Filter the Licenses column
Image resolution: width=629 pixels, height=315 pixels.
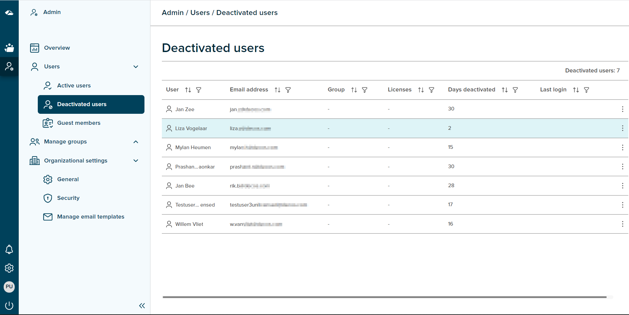(432, 90)
